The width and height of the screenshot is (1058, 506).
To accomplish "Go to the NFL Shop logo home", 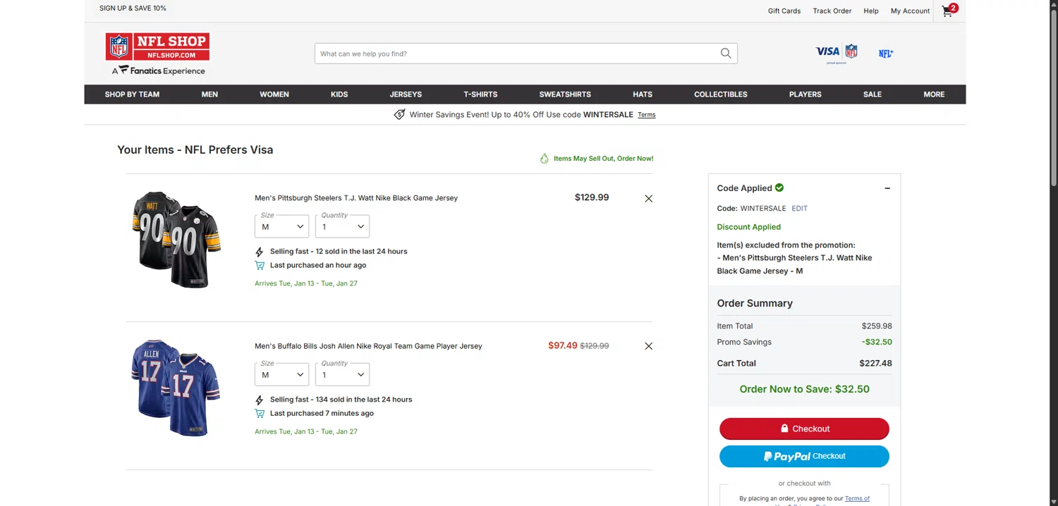I will click(157, 47).
